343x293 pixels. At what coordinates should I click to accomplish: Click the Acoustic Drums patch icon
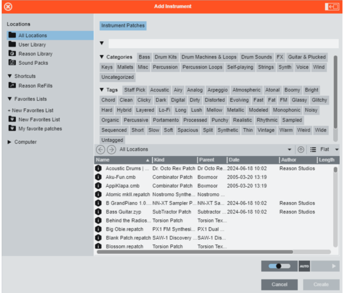click(x=98, y=169)
